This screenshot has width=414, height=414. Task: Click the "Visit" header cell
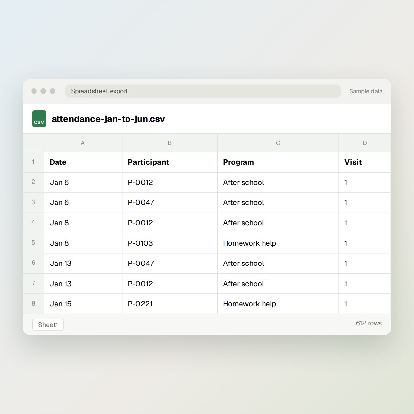(x=365, y=162)
